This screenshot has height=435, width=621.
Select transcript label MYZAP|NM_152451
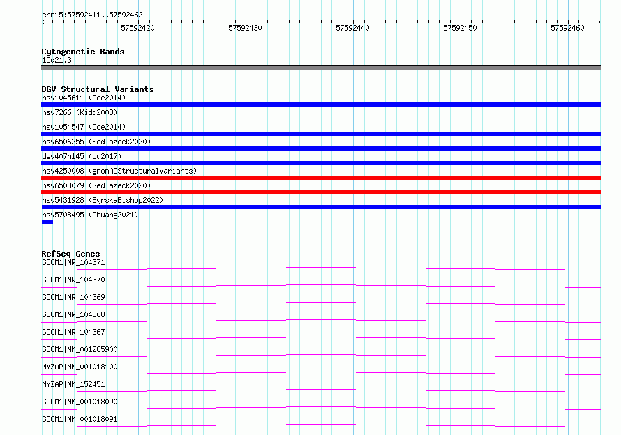(73, 384)
